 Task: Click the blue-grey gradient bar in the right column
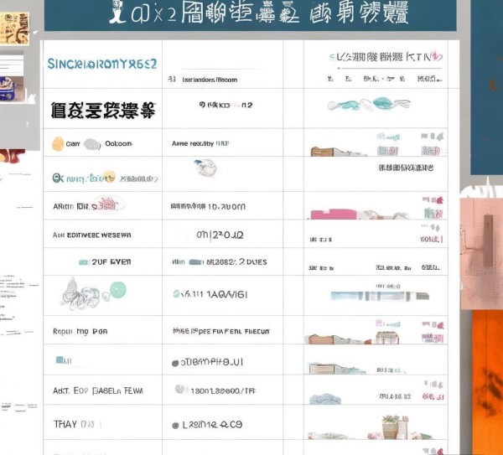[380, 296]
